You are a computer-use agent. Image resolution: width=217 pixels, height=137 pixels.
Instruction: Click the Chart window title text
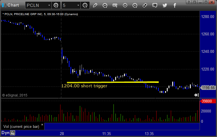(13, 5)
